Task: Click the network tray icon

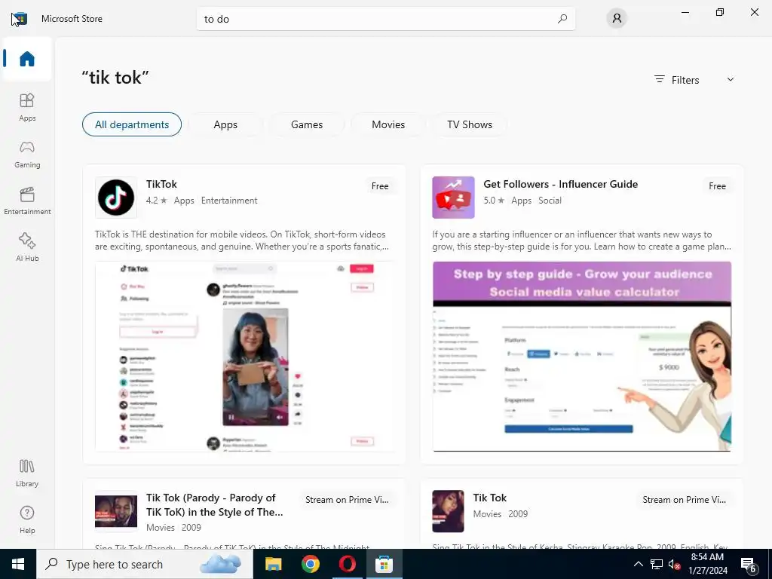Action: click(657, 564)
